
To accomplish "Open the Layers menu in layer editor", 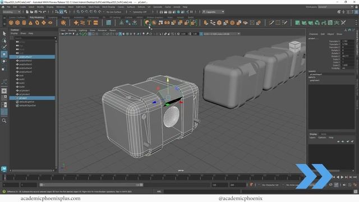I will click(x=312, y=137).
